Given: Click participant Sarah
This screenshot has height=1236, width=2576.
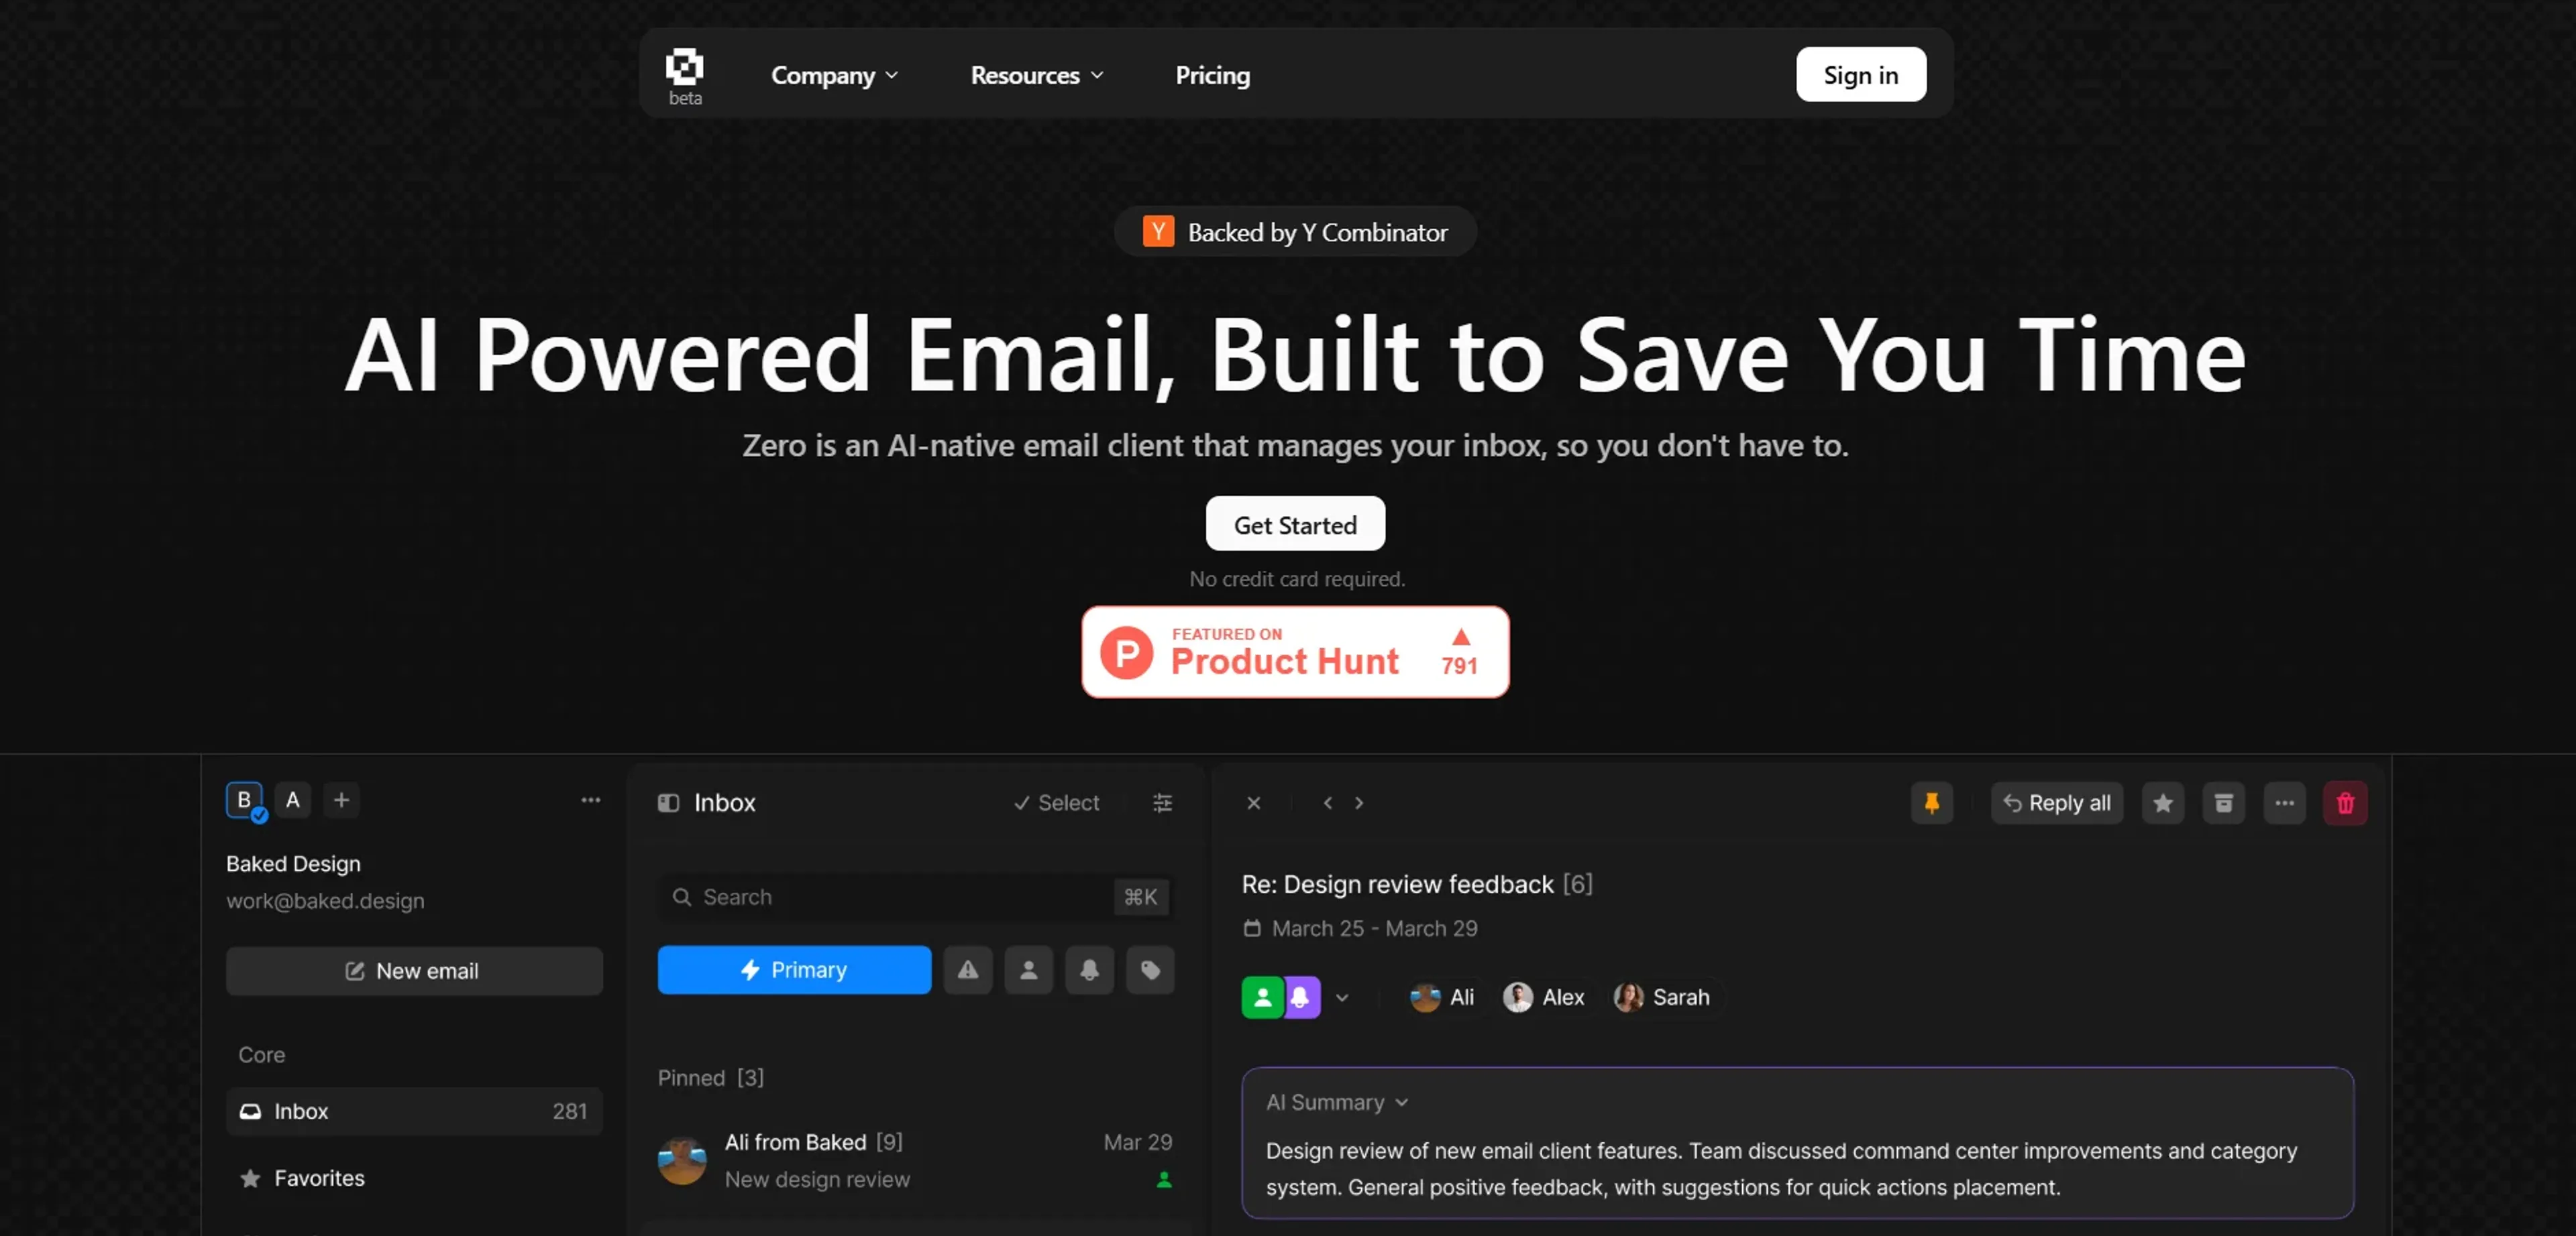Looking at the screenshot, I should (1661, 996).
